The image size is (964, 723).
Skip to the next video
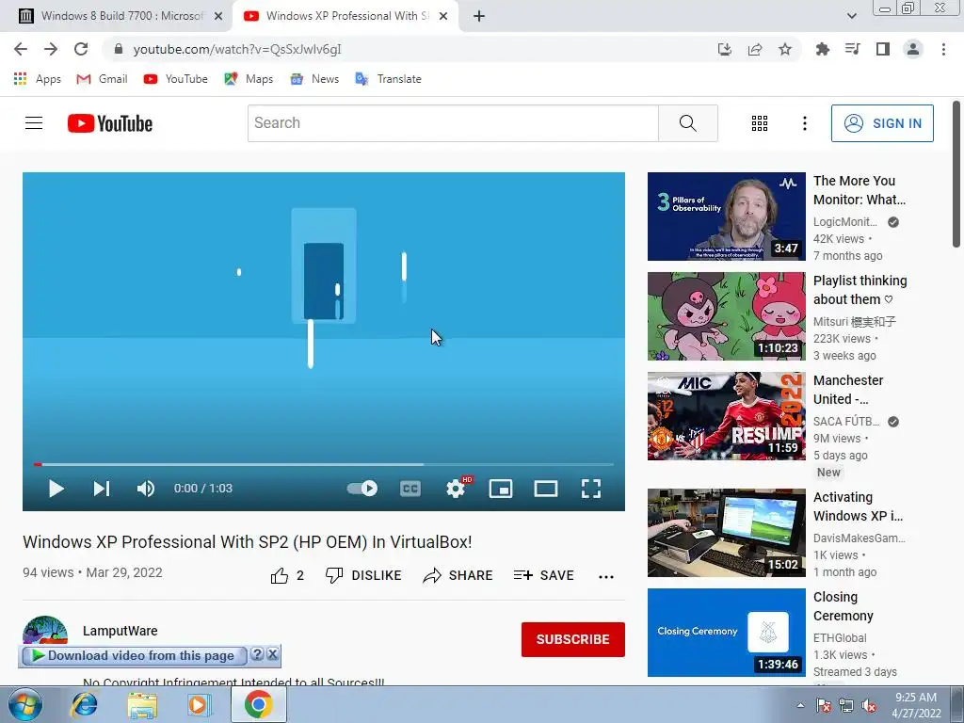(x=102, y=489)
